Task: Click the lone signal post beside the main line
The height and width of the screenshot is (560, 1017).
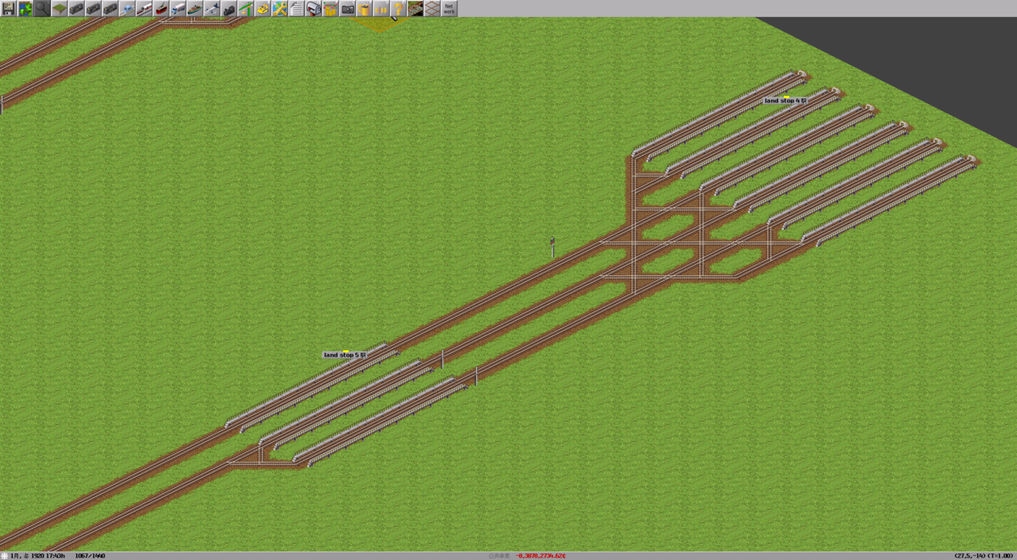Action: click(552, 246)
